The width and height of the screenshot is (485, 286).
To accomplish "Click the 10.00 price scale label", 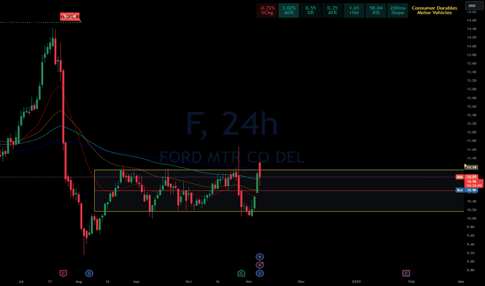I will point(471,218).
